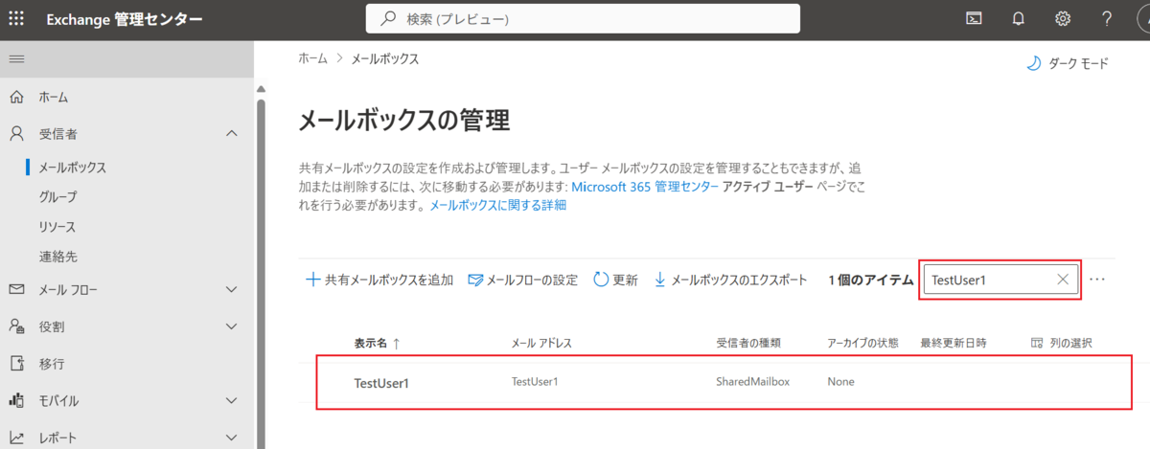
Task: Click the archive status column header
Action: click(x=862, y=343)
